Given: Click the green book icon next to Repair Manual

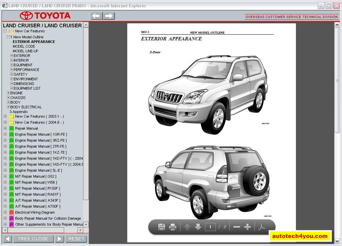Looking at the screenshot, I should 12,128.
